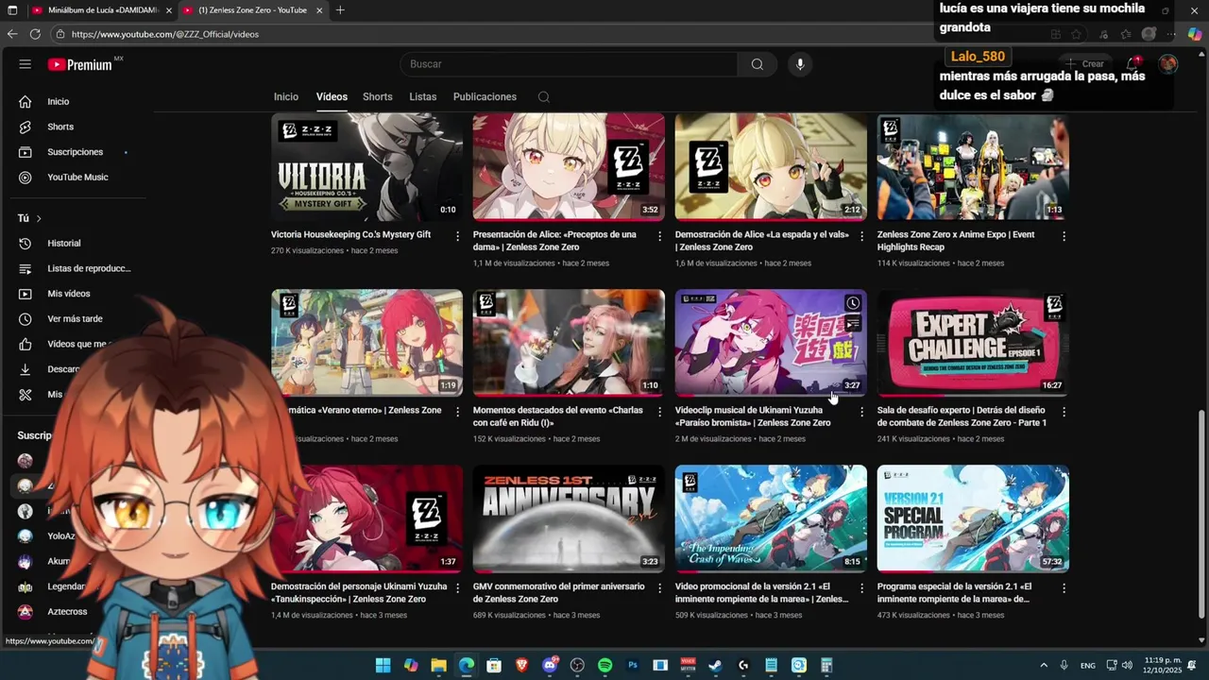Open Zenless Zone Zero x Anime Expo title
This screenshot has width=1209, height=680.
956,241
